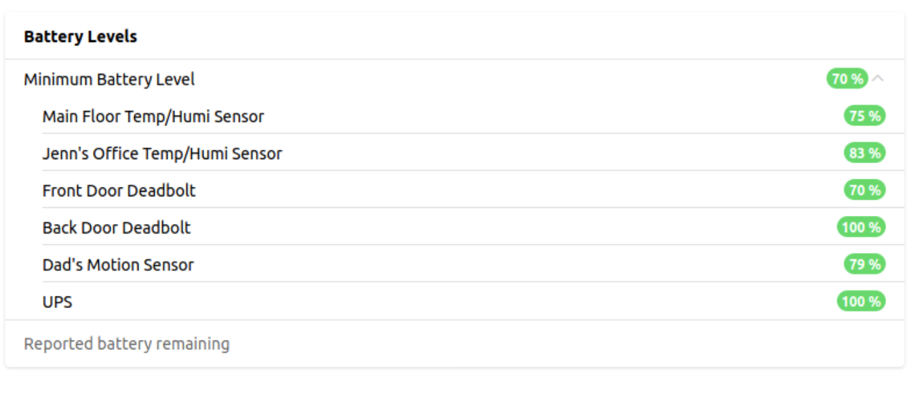Click blank middle of Front Door Deadbolt row
Image resolution: width=920 pixels, height=394 pixels.
click(516, 191)
